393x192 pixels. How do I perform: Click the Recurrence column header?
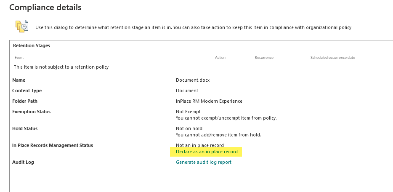(264, 58)
